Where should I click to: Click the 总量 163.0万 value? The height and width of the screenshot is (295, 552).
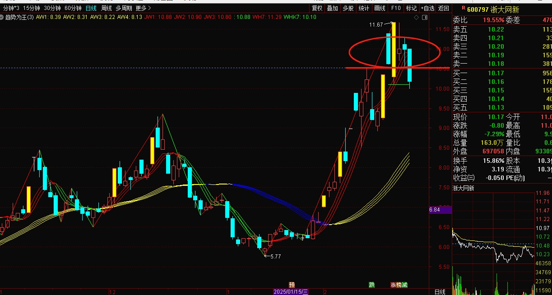coord(492,143)
